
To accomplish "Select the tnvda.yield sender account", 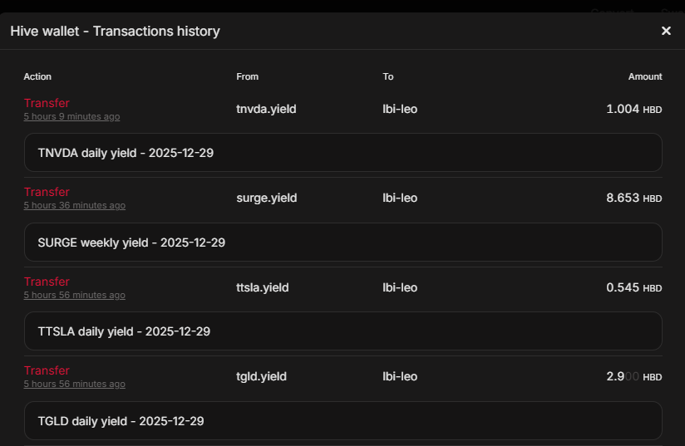I will (x=266, y=109).
